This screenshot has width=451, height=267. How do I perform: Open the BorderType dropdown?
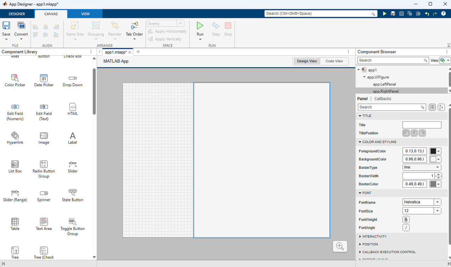[x=422, y=167]
